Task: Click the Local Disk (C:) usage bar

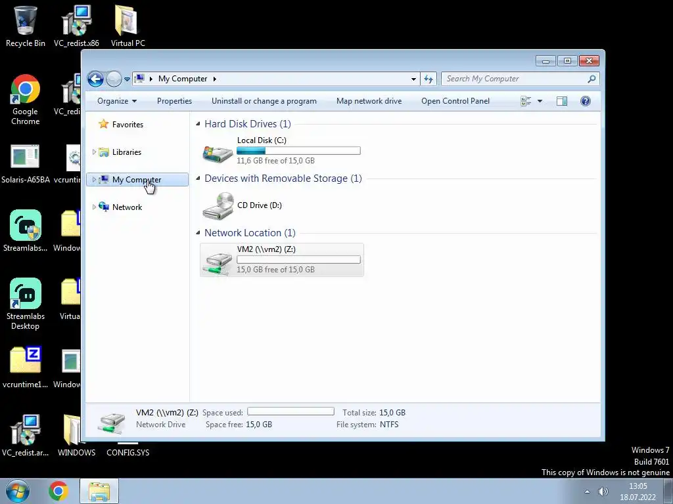Action: click(298, 151)
